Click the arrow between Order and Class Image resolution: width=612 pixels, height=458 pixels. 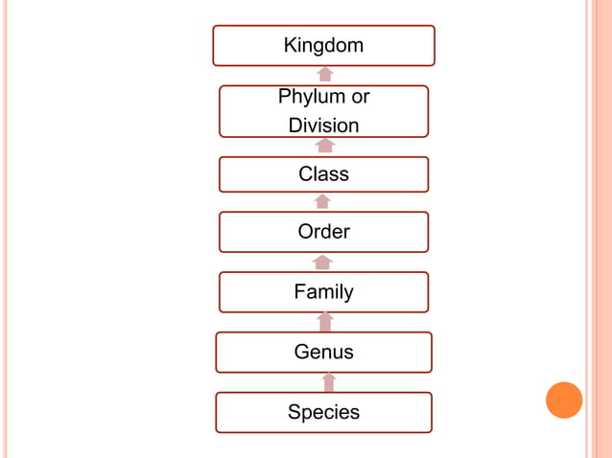322,201
